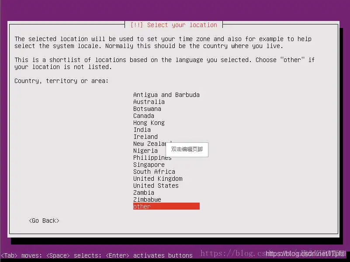Choose Singapore from the list
The width and height of the screenshot is (350, 262).
(149, 164)
